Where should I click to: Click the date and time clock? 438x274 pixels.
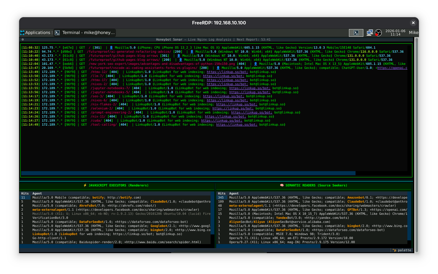tap(395, 32)
